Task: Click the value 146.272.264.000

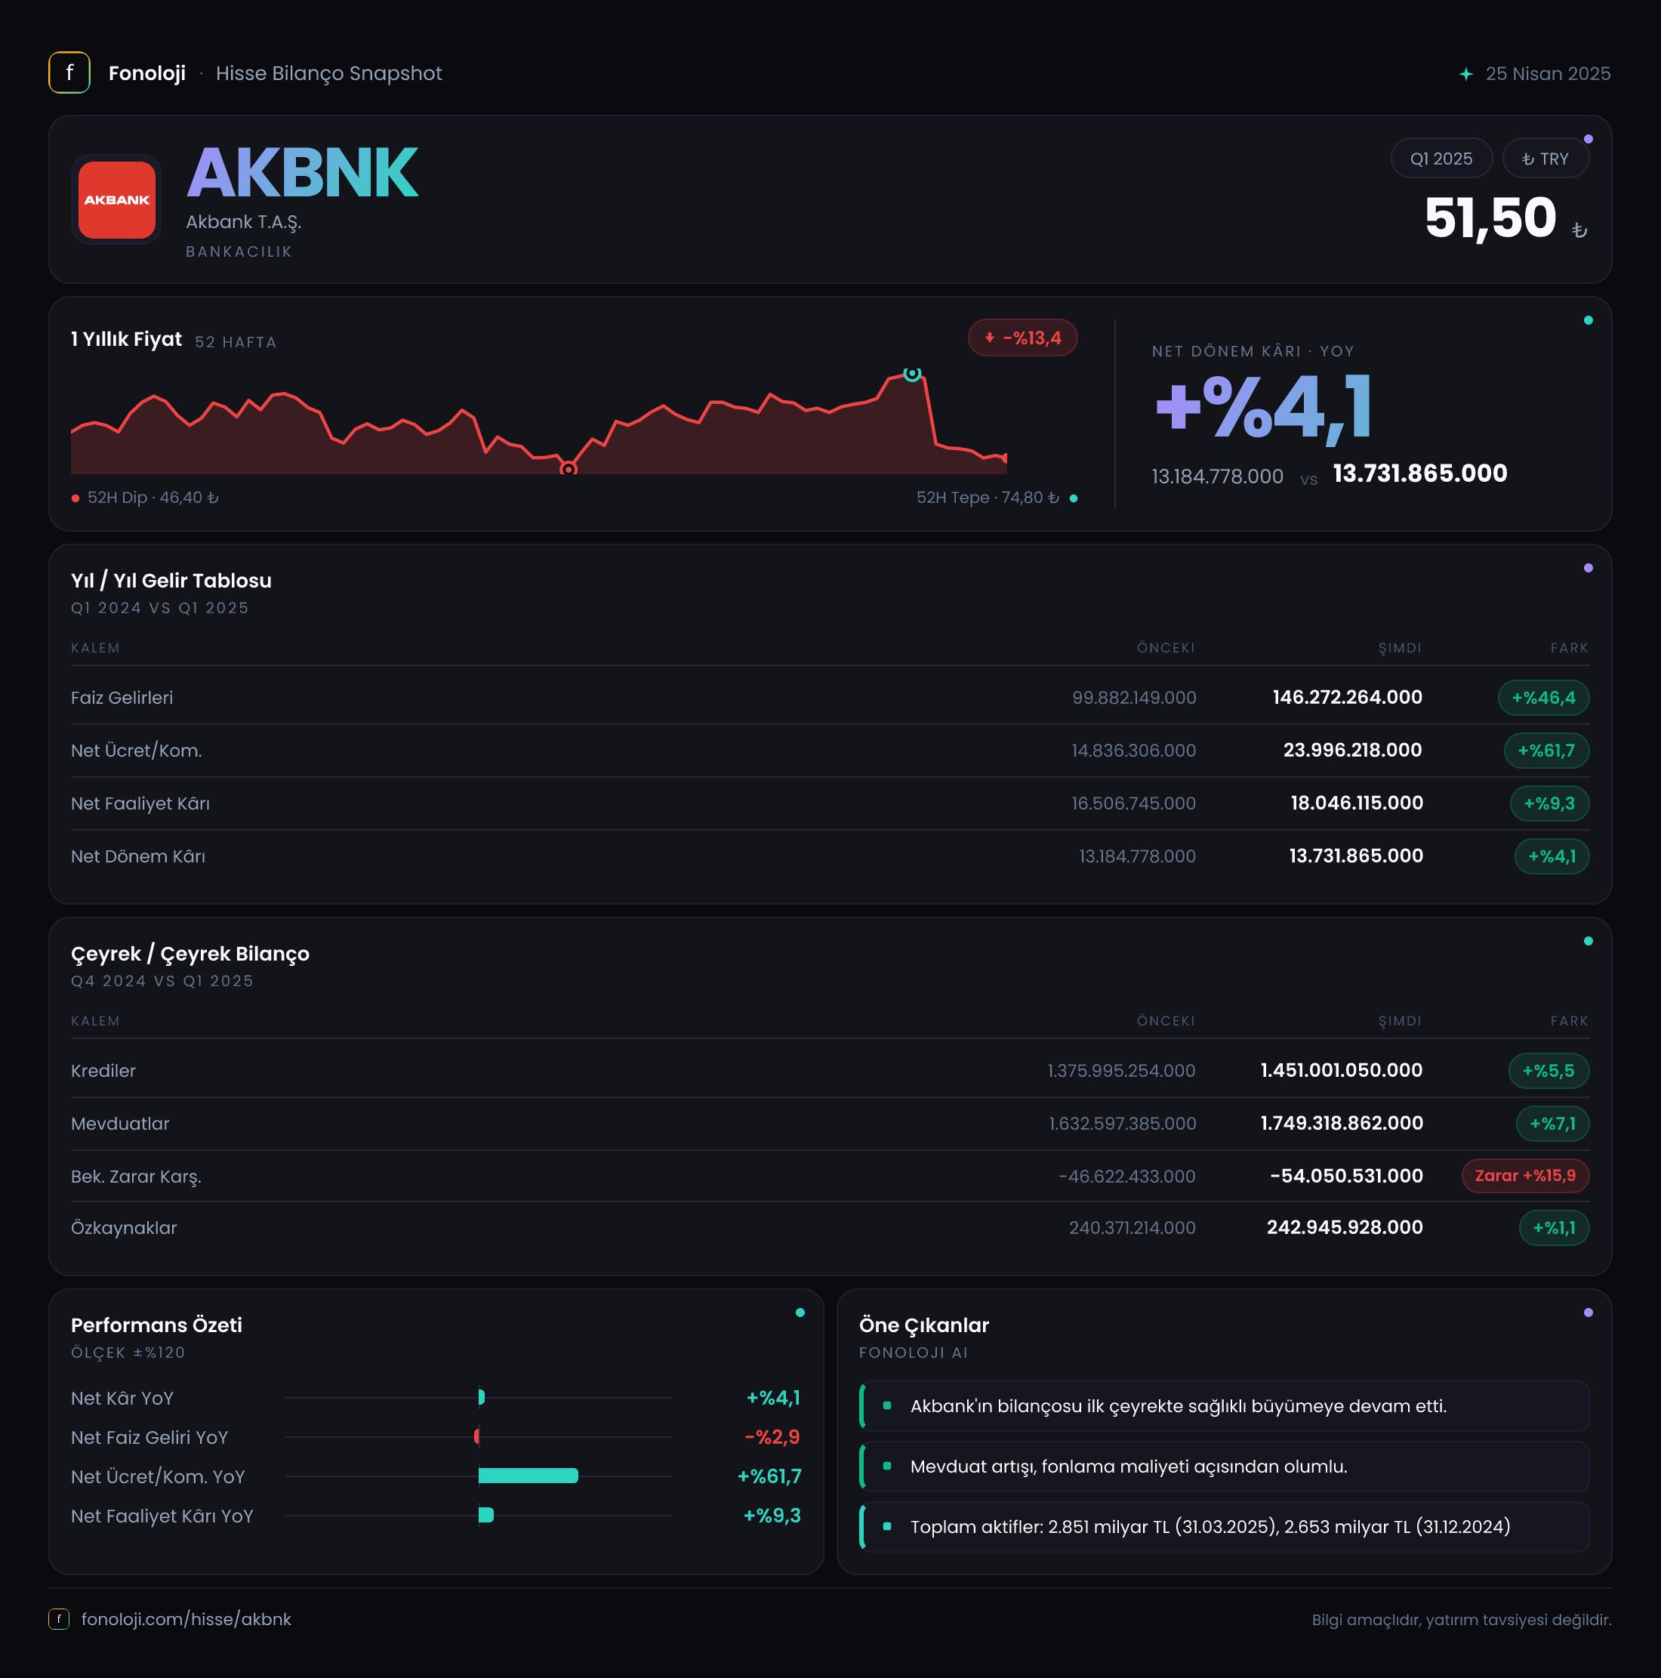Action: point(1348,698)
